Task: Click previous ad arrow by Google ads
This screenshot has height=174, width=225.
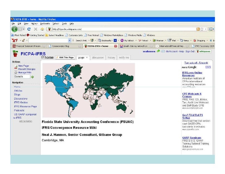Action: coord(207,67)
